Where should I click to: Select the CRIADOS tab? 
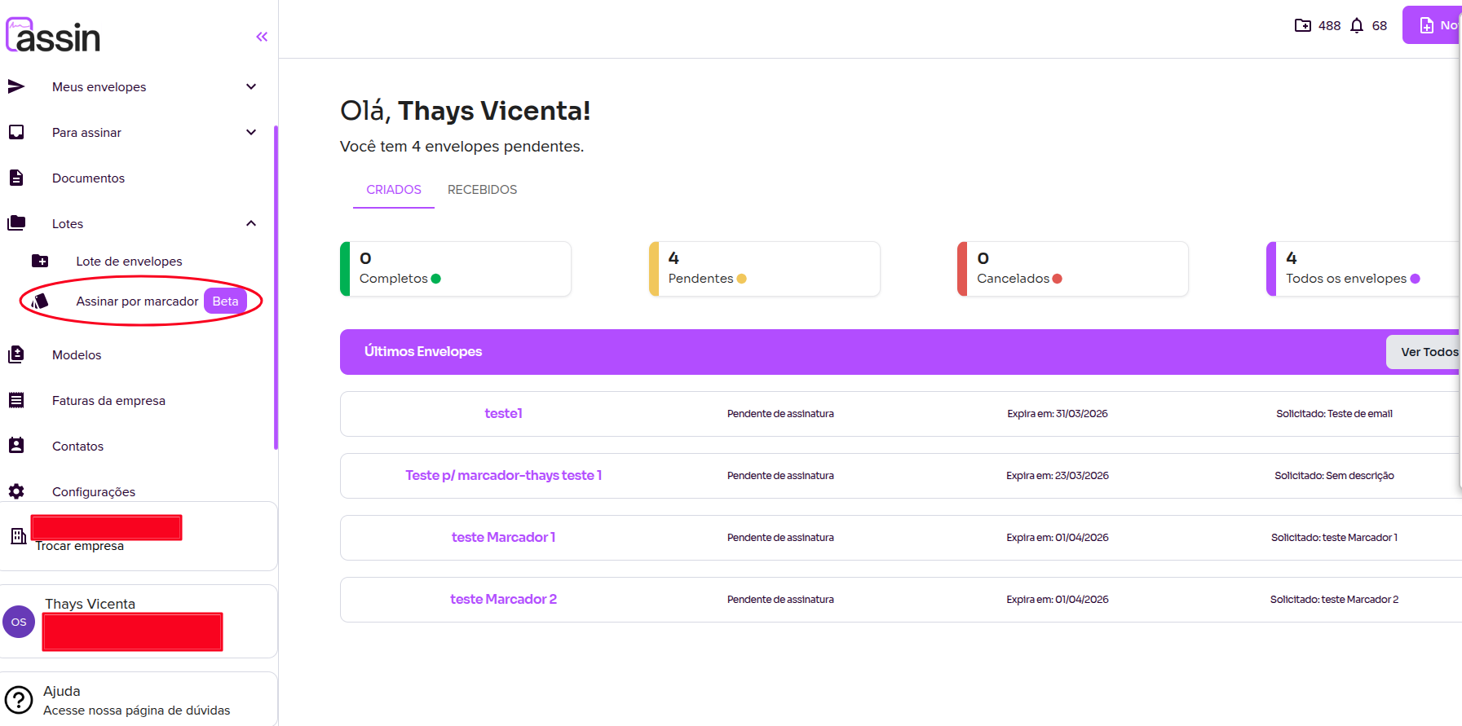(393, 190)
